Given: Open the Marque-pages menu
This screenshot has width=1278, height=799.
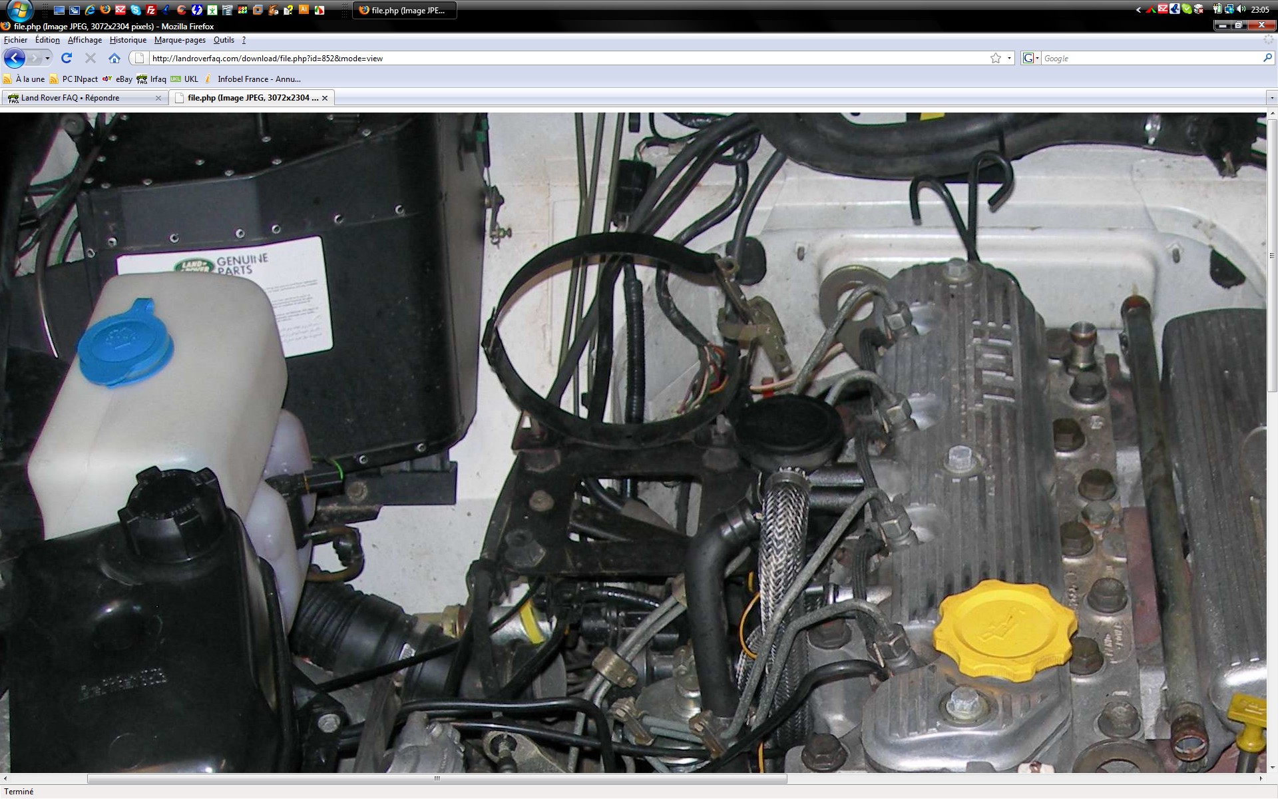Looking at the screenshot, I should 180,40.
